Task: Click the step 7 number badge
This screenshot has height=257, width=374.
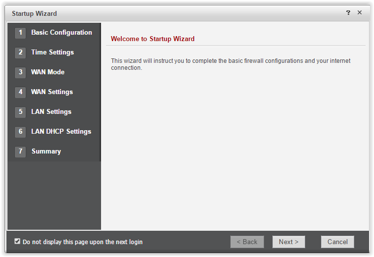Action: coord(20,152)
